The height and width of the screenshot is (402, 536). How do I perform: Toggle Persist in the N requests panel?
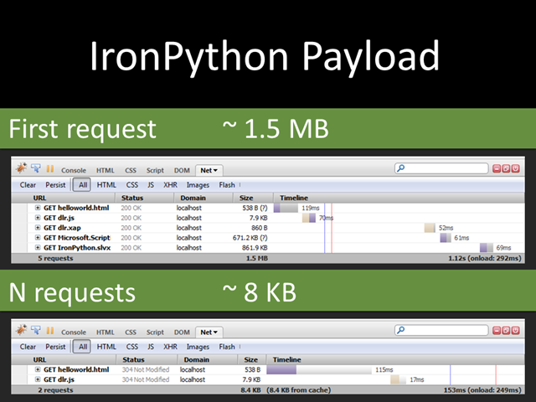[x=55, y=347]
